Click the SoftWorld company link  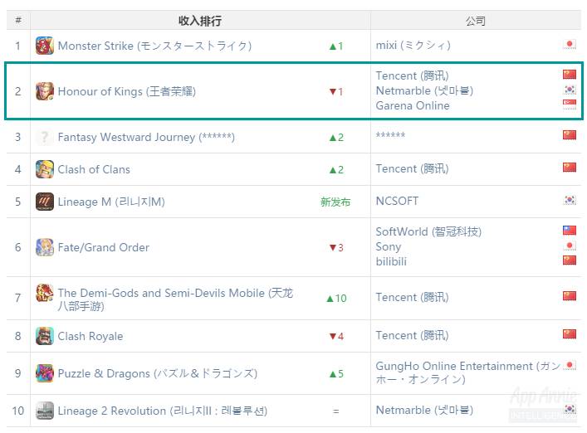click(x=428, y=231)
